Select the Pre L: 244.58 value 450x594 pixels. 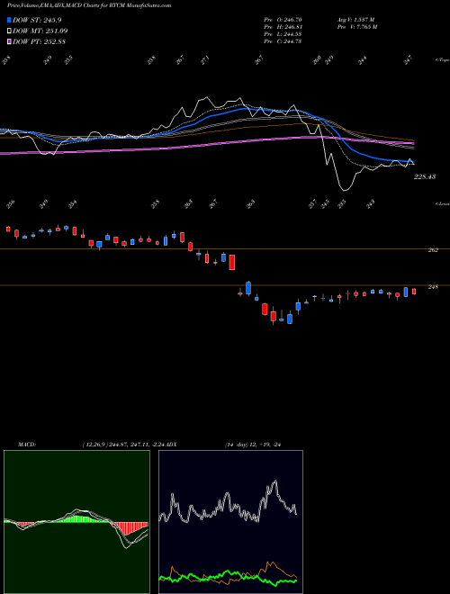point(283,34)
